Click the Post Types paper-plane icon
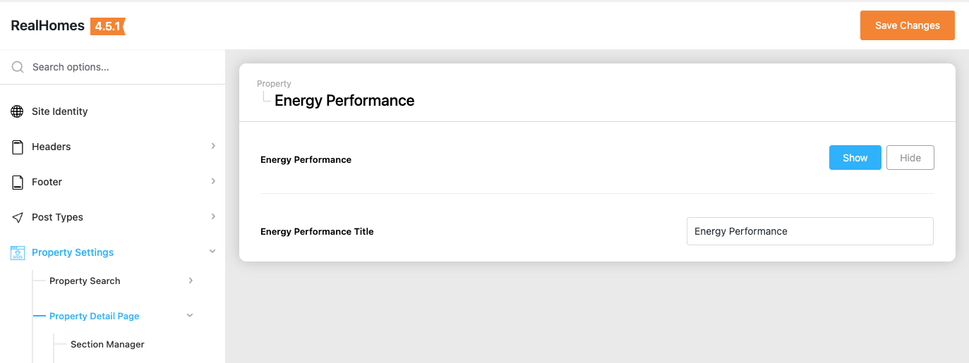This screenshot has height=363, width=969. coord(17,217)
